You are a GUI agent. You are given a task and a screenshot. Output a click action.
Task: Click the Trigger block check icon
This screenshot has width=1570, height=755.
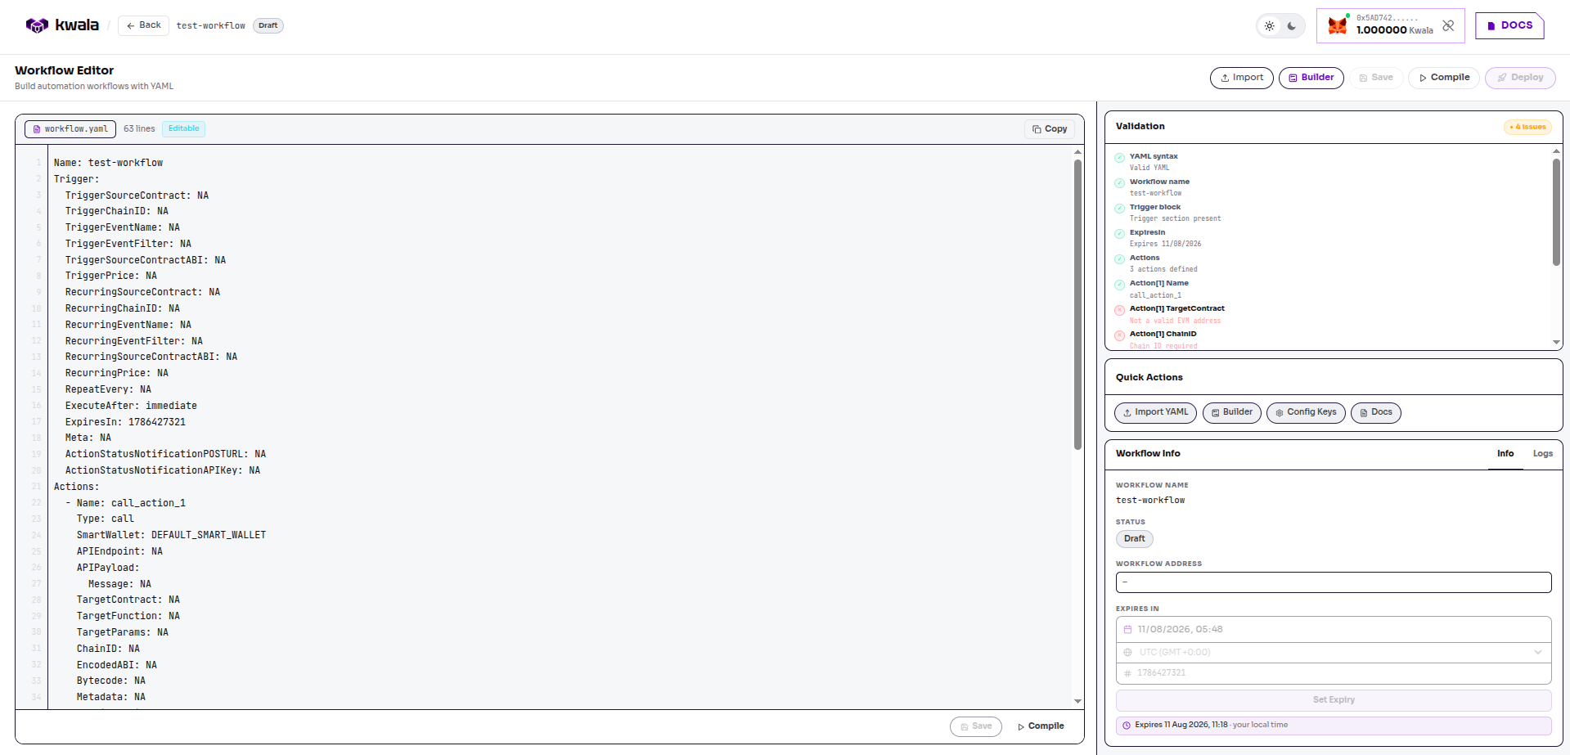coord(1119,209)
